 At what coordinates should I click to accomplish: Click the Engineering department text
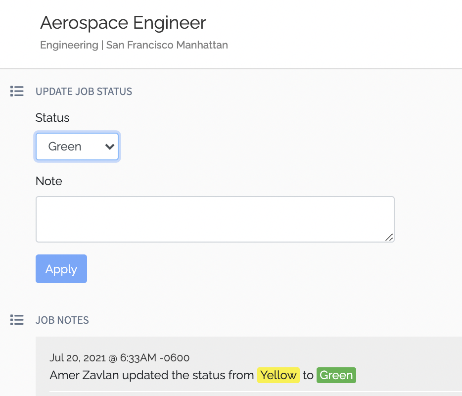[69, 45]
